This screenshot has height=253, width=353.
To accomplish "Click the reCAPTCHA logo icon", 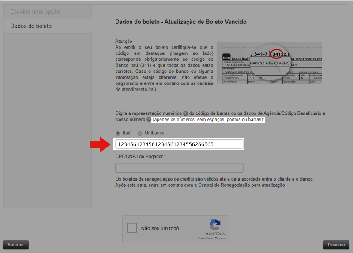I will pos(215,225).
